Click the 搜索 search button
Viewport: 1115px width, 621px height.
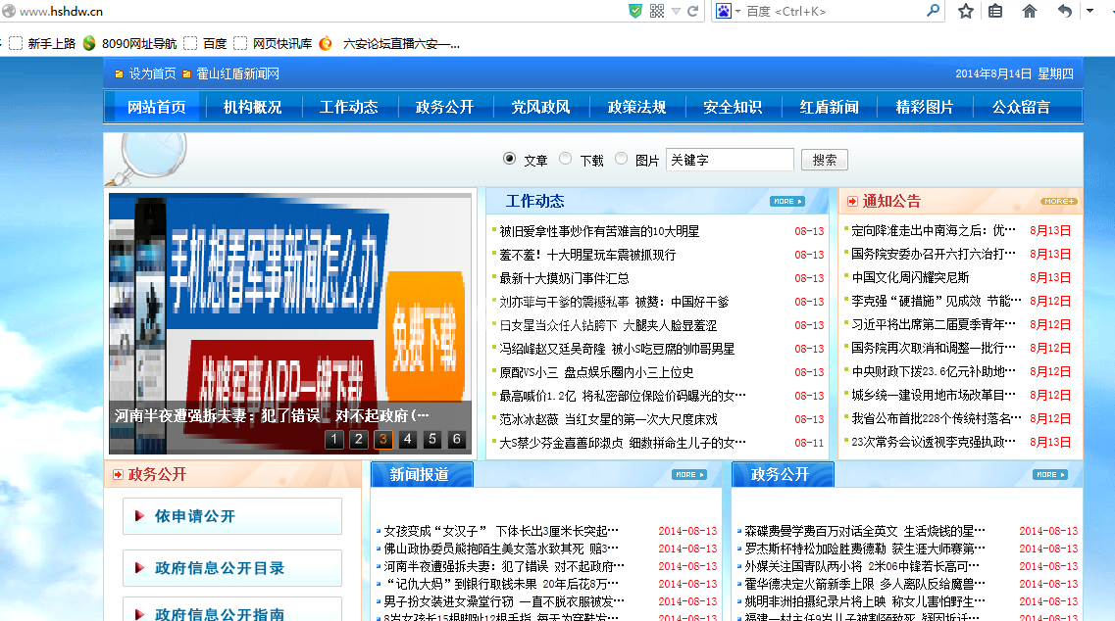coord(824,159)
